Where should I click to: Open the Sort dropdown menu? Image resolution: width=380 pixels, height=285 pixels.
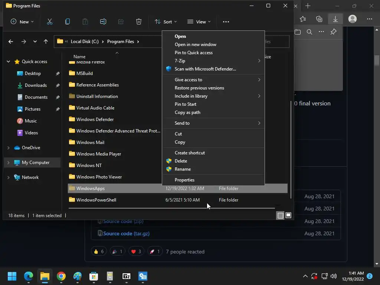pos(166,22)
